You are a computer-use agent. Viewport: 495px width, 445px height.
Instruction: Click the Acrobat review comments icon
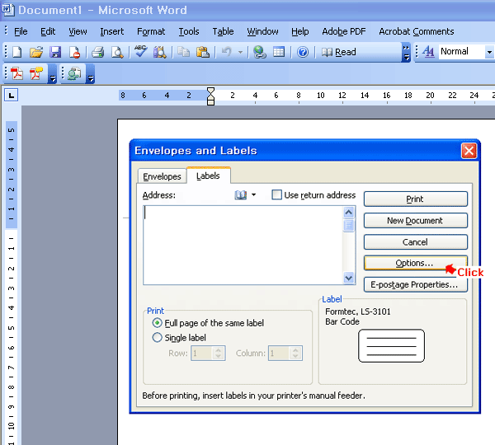[x=74, y=74]
